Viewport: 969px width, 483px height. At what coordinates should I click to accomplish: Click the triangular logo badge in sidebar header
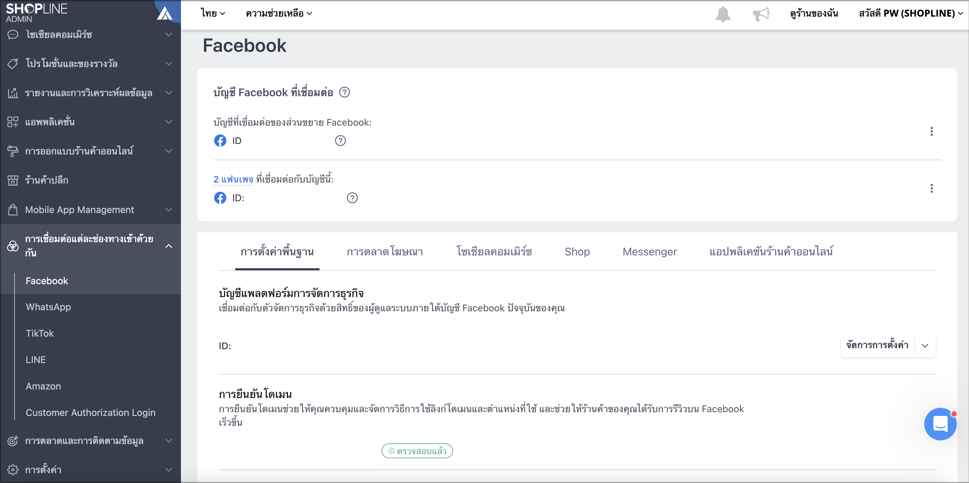[165, 13]
